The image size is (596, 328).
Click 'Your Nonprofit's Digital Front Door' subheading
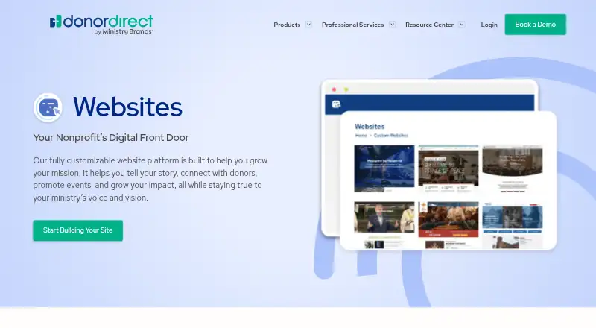(x=110, y=137)
